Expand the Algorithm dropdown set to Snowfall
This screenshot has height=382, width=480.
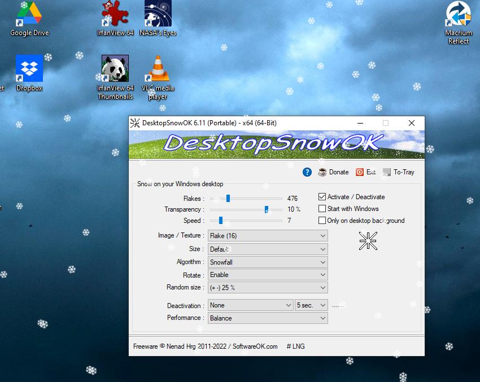268,262
